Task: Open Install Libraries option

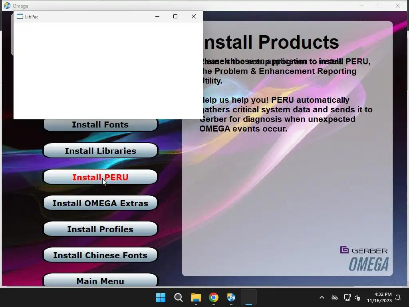Action: coord(100,151)
